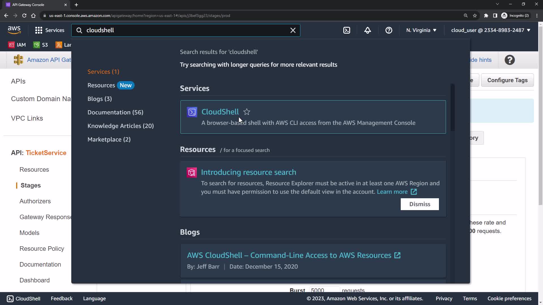The image size is (543, 305).
Task: Click the AWS support help circle icon
Action: 389,30
